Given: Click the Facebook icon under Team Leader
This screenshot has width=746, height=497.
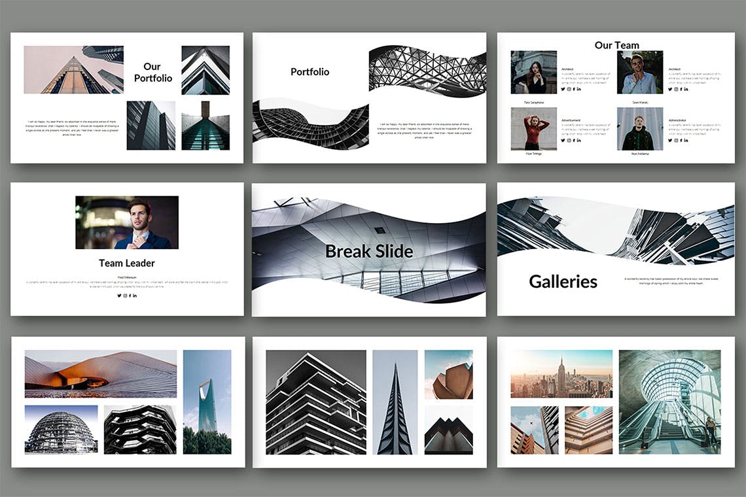Looking at the screenshot, I should [x=130, y=296].
